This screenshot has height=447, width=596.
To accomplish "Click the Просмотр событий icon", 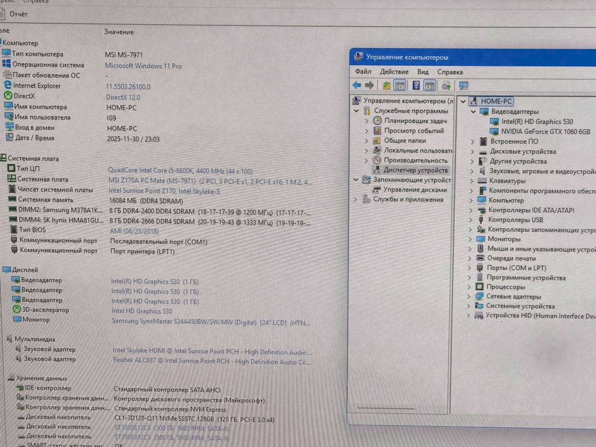I will pyautogui.click(x=377, y=130).
